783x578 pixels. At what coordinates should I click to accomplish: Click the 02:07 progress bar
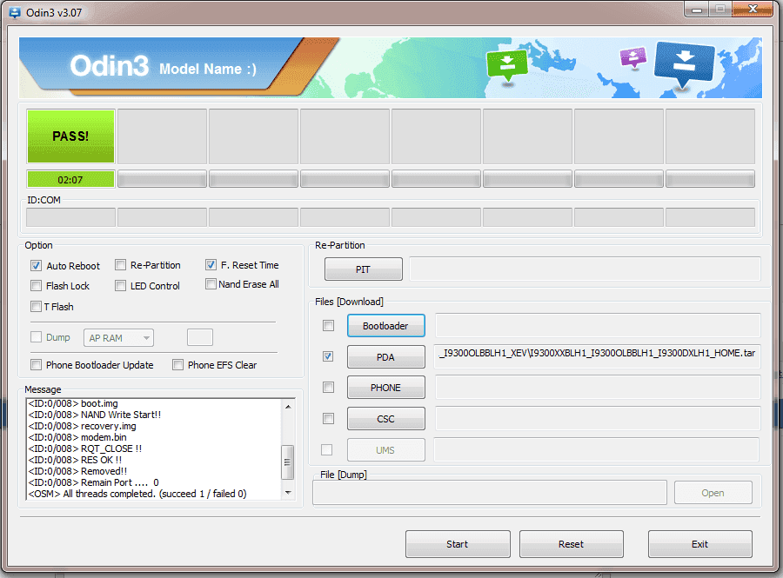pyautogui.click(x=71, y=179)
